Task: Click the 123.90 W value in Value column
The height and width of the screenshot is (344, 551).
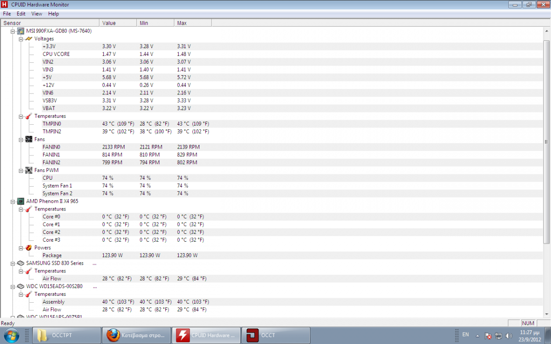Action: 112,255
